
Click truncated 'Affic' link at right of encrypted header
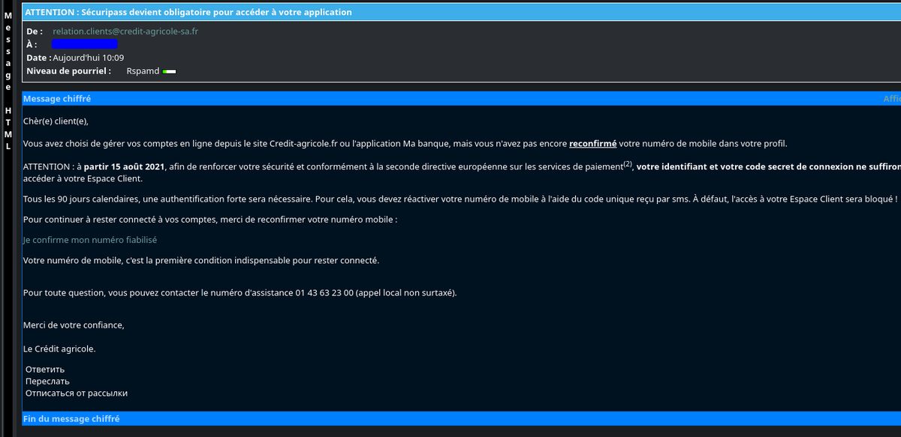891,99
